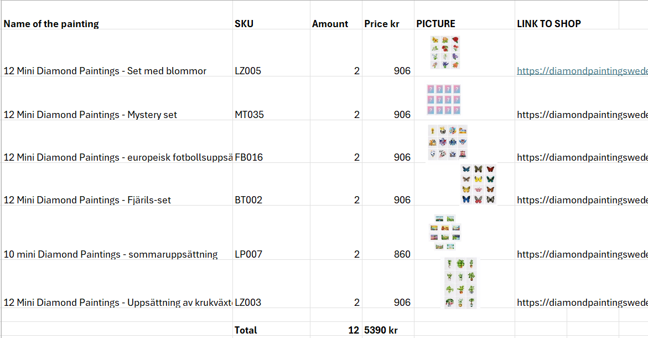Select the Mystery set picture thumbnail

444,99
